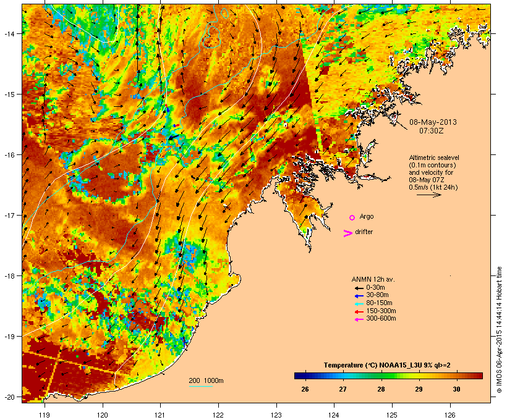This screenshot has height=420, width=507.
Task: Click longitude axis label 121
Action: pyautogui.click(x=160, y=415)
